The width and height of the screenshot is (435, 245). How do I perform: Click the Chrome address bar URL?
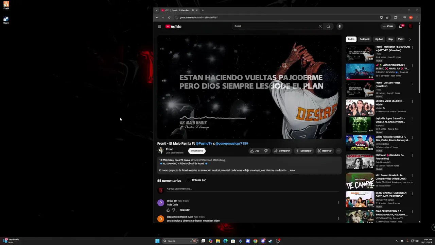[199, 17]
